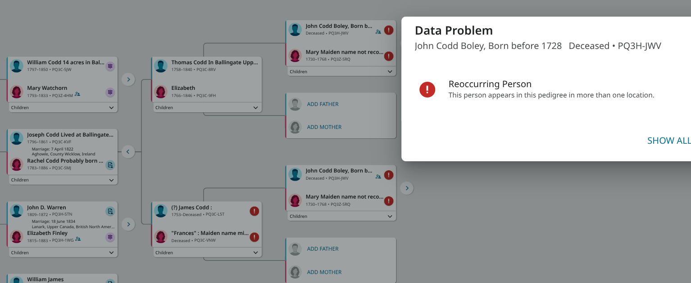691x283 pixels.
Task: Click John D. Warren's blue record hint icon
Action: click(110, 211)
